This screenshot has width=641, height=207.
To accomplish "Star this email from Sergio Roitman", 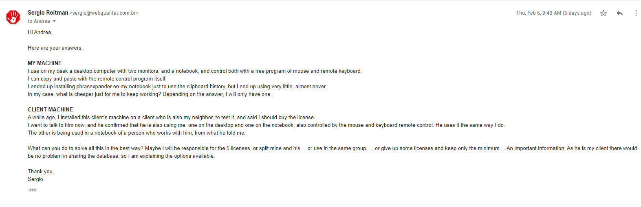I will click(x=604, y=13).
